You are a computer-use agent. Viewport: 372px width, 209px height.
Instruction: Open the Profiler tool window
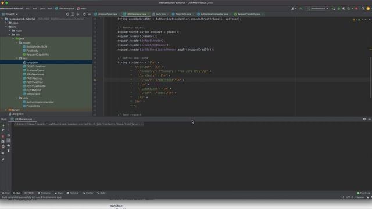(88, 193)
